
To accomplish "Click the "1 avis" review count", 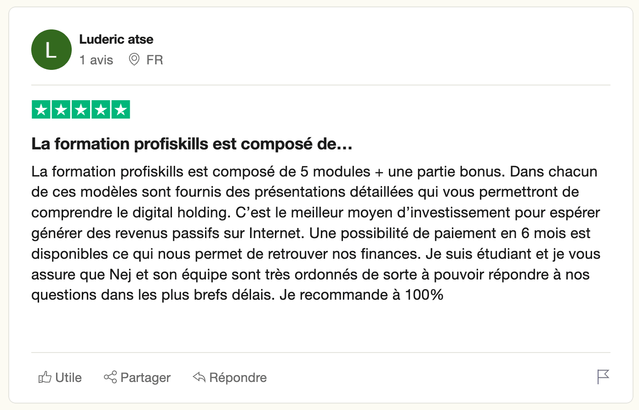I will pos(96,60).
